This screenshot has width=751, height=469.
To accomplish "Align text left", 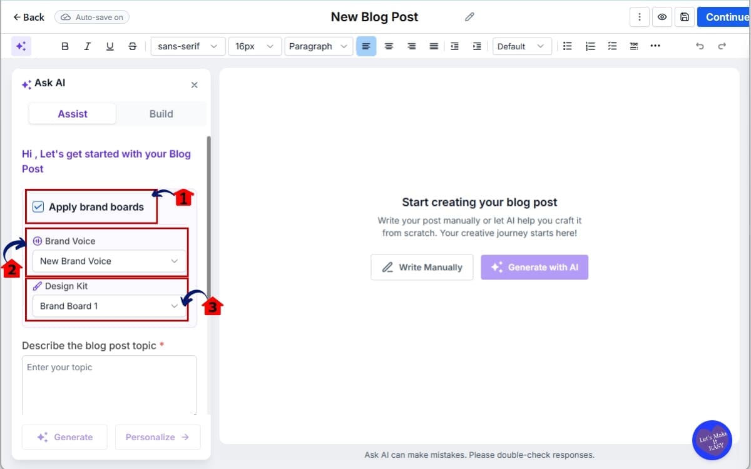I will (366, 46).
